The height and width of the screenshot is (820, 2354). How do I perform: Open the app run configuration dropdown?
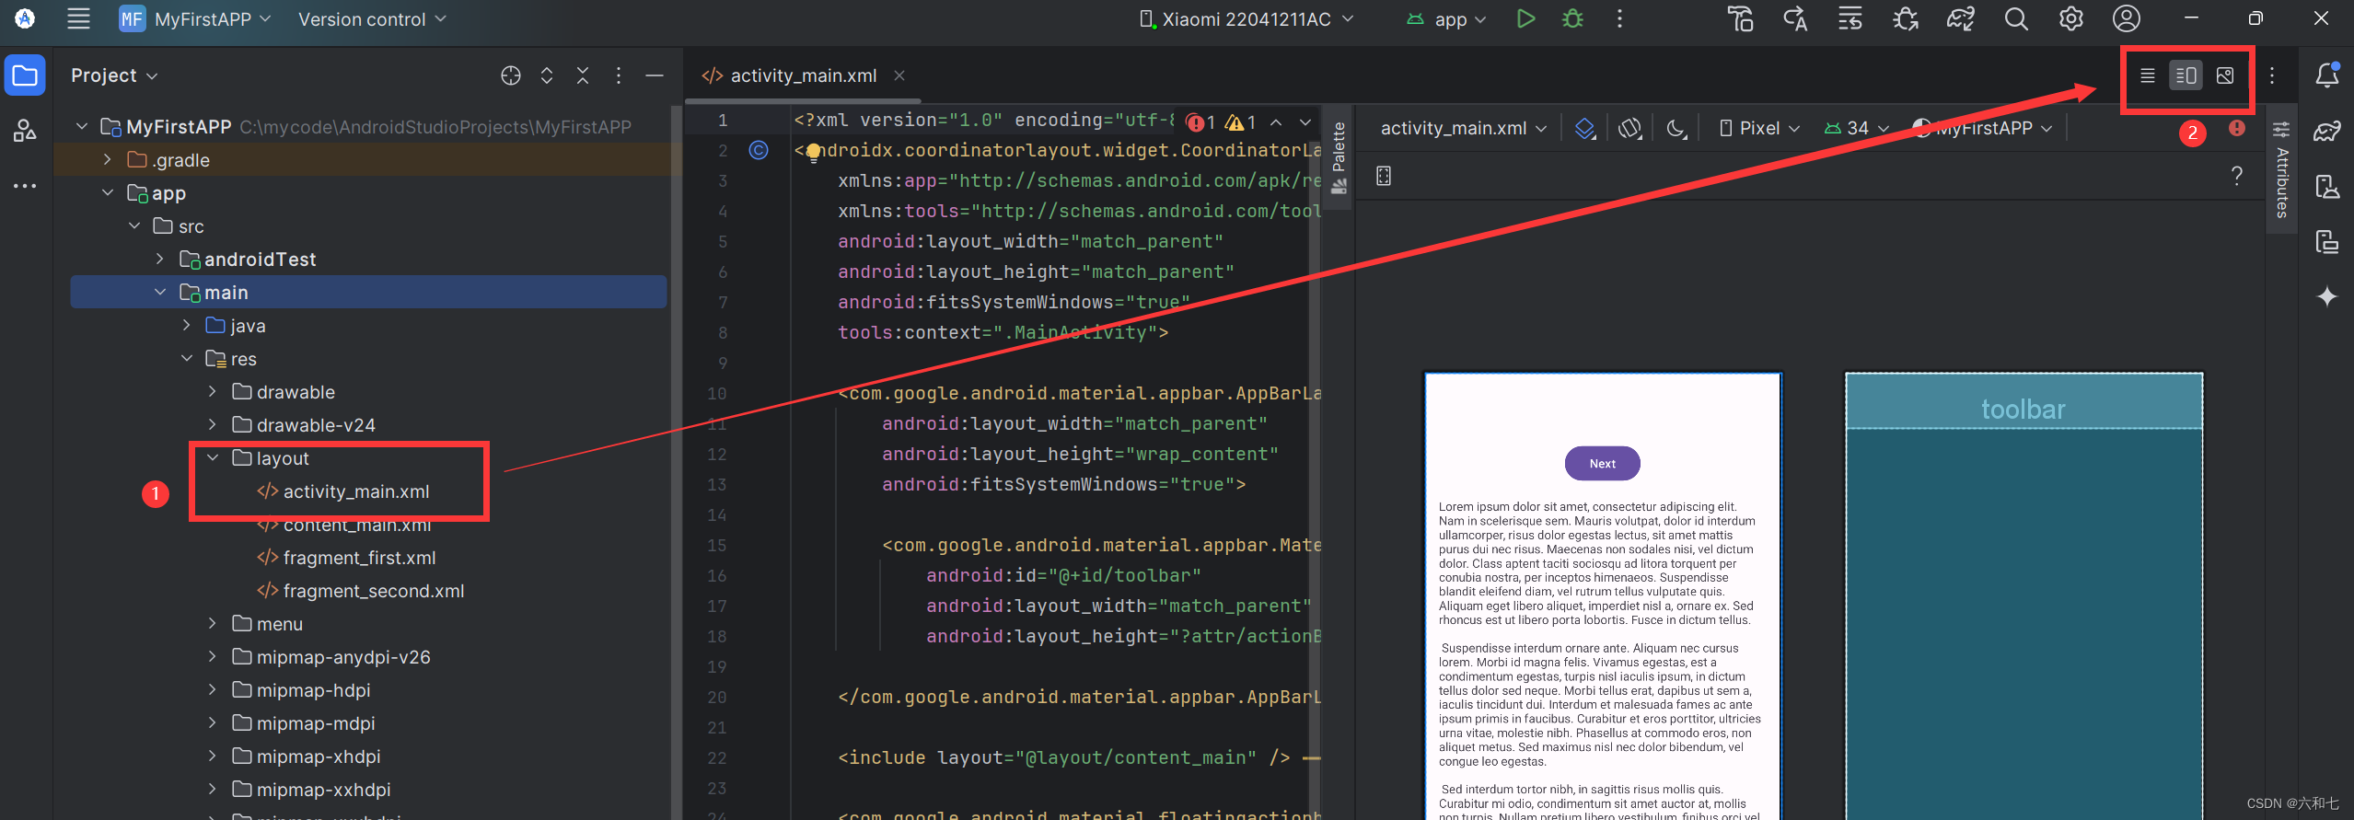pyautogui.click(x=1446, y=18)
